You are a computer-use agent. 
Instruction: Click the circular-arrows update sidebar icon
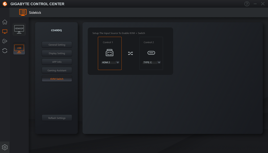pyautogui.click(x=5, y=51)
